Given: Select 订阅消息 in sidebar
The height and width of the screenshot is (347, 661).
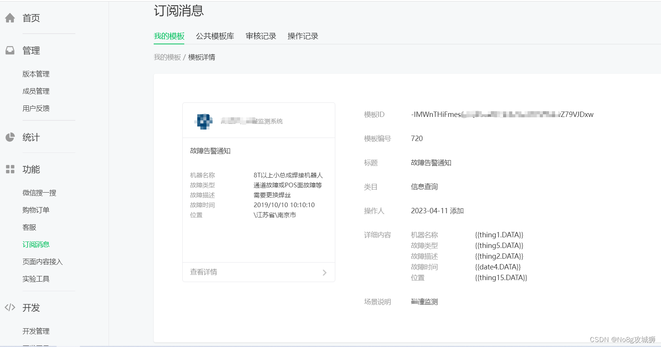Looking at the screenshot, I should 36,245.
